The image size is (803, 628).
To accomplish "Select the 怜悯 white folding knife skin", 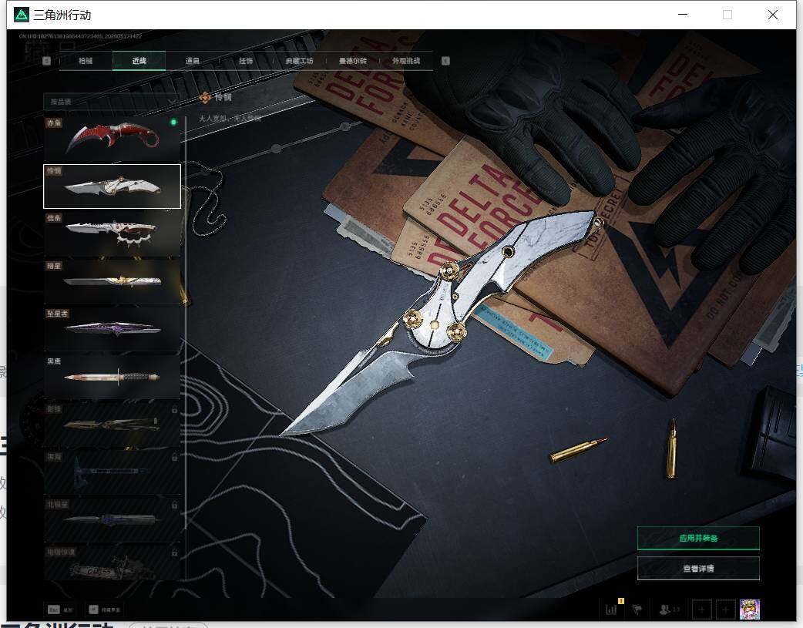I will (113, 186).
